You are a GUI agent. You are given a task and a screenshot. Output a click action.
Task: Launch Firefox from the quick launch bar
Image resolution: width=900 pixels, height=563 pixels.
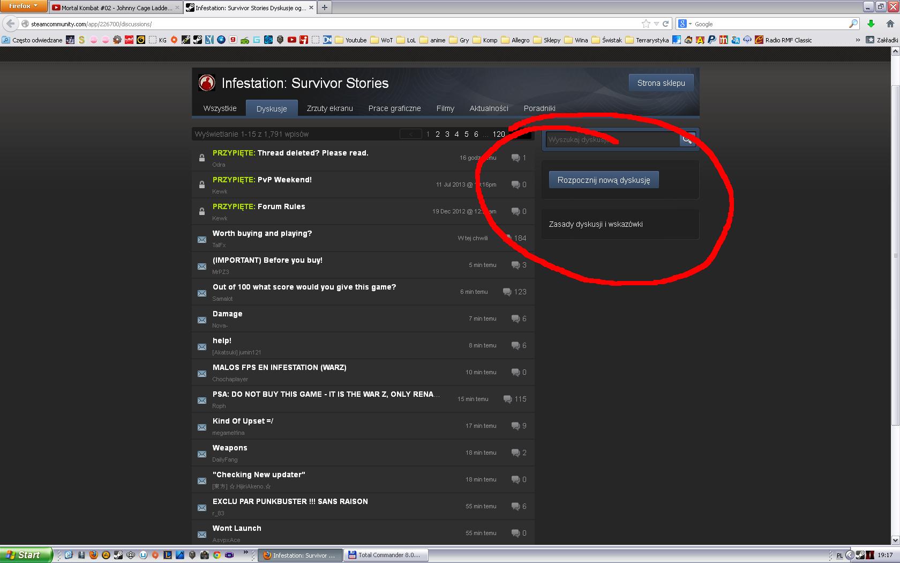pos(93,555)
